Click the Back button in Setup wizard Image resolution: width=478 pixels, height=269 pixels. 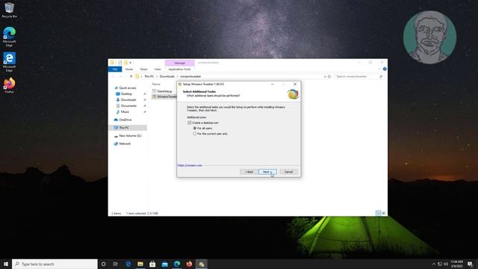point(249,172)
